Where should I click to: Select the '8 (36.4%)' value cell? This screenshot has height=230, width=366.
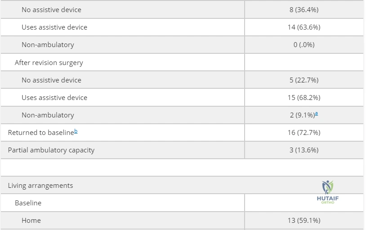click(x=304, y=9)
